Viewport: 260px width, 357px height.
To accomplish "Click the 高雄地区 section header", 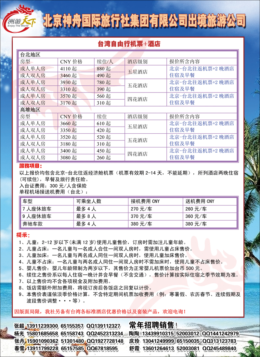I will 30,110.
